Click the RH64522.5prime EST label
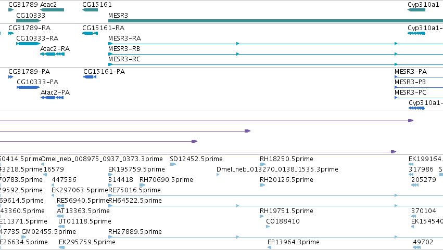This screenshot has width=443, height=250. (x=135, y=201)
